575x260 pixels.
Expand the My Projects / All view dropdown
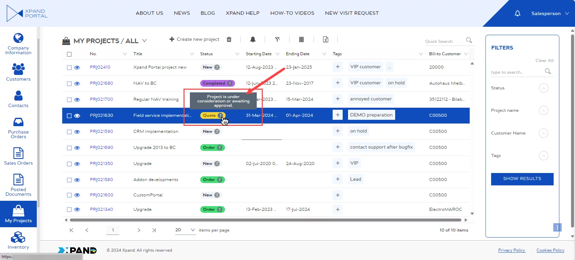click(144, 41)
